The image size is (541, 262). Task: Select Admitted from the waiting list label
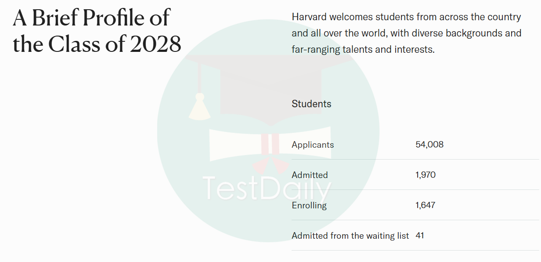(x=350, y=236)
